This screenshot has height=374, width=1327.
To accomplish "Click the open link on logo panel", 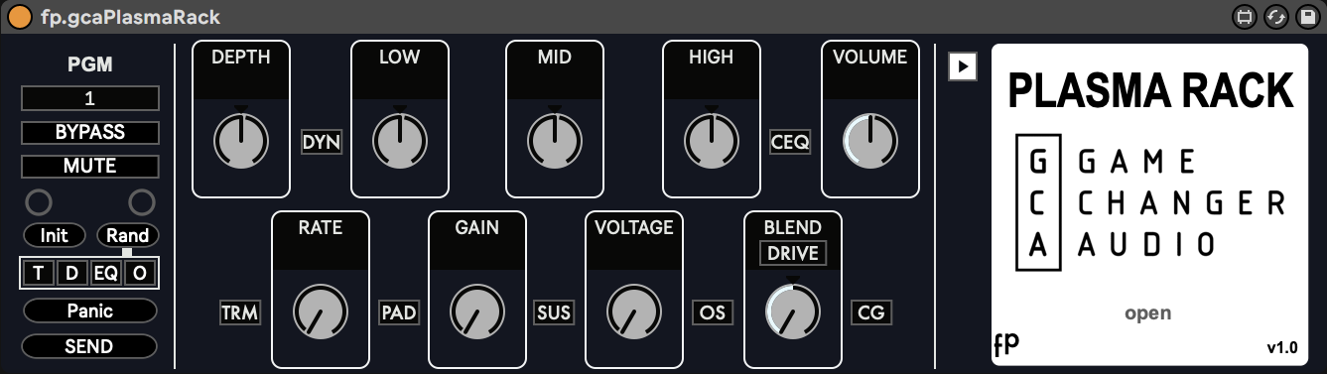I will pyautogui.click(x=1147, y=313).
